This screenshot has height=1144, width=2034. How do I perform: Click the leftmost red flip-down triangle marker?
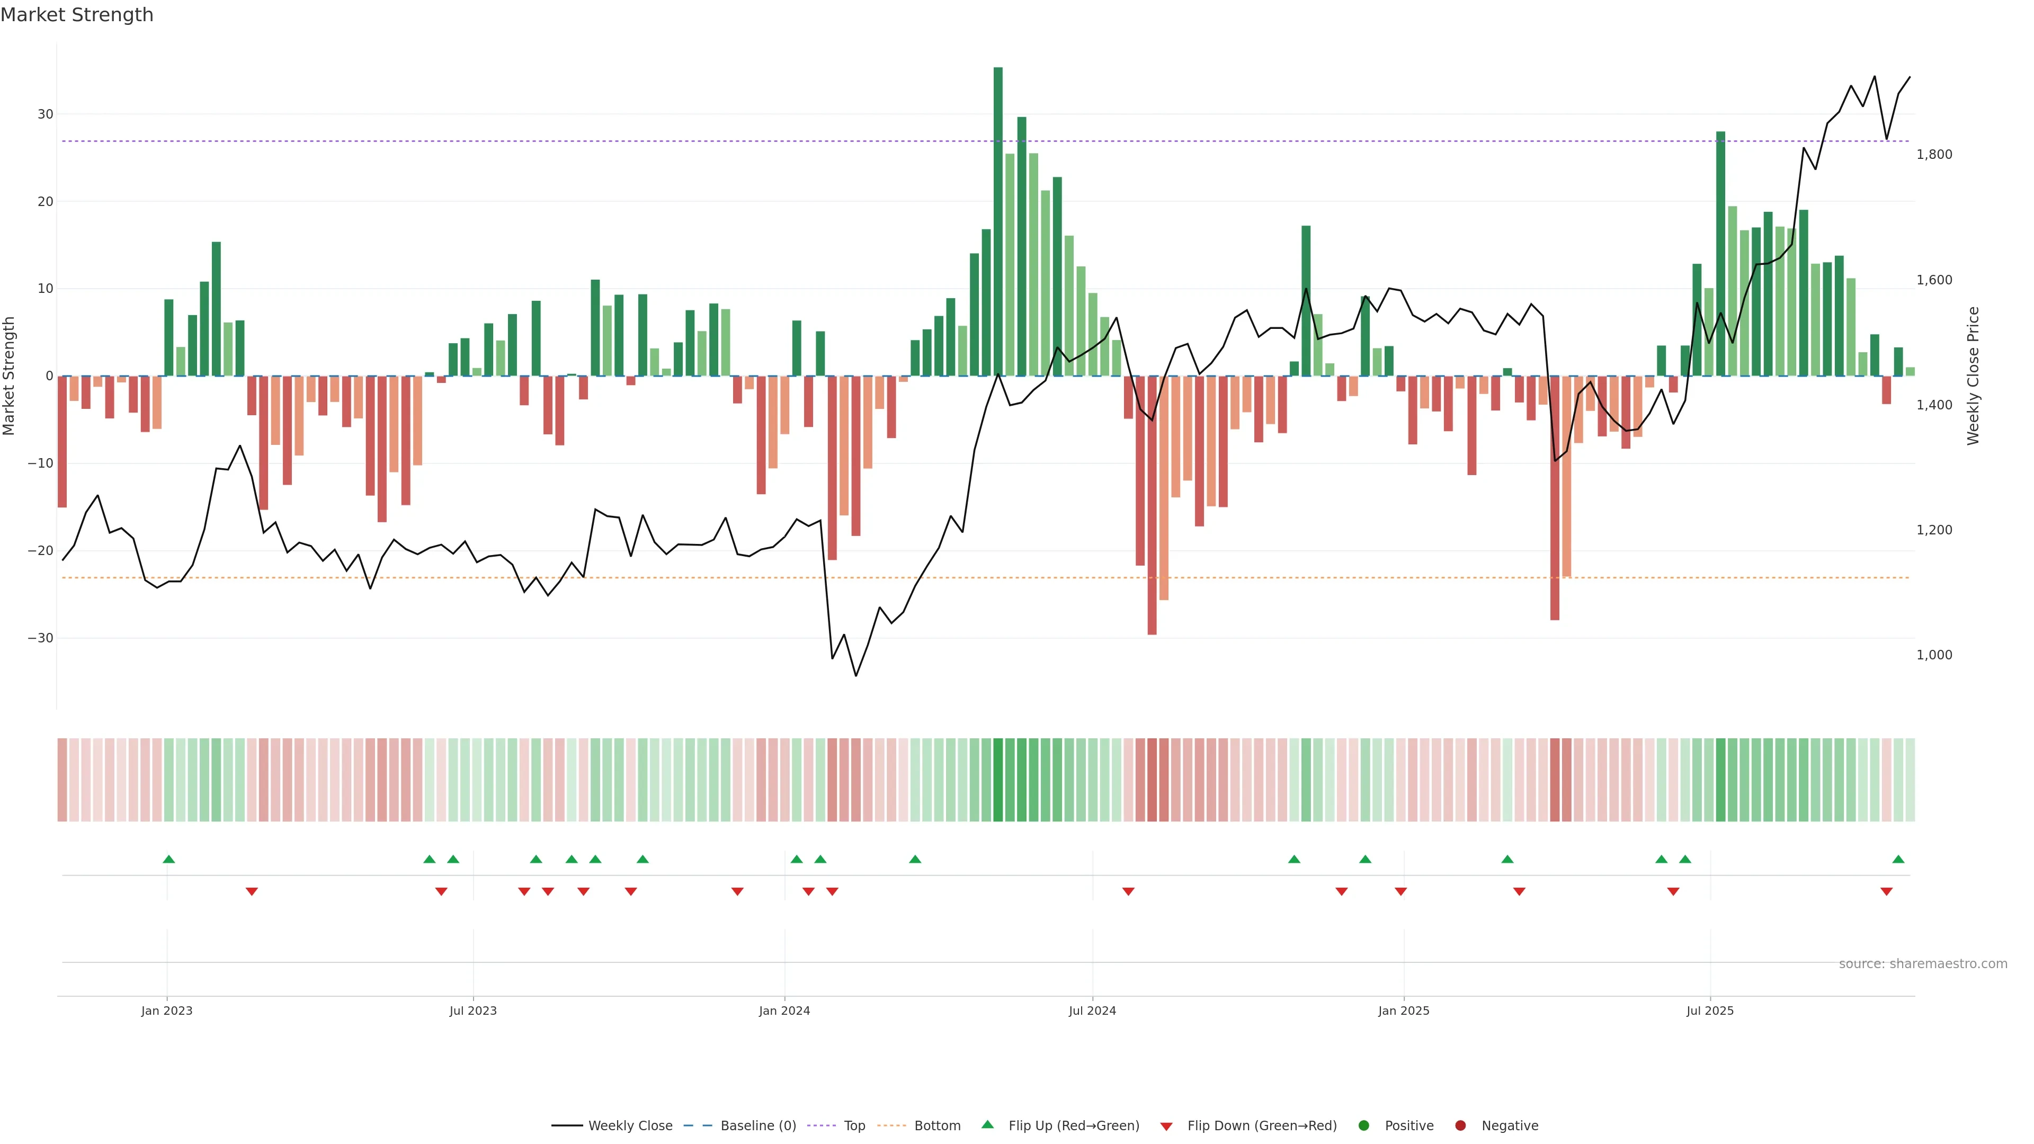pos(251,891)
